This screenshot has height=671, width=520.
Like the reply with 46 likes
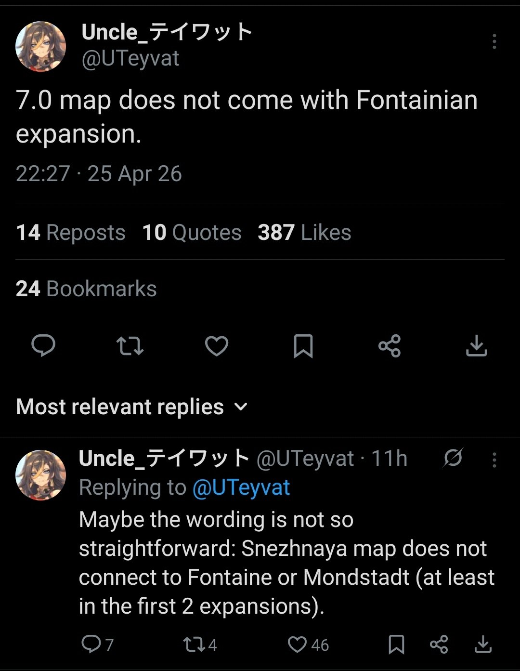pos(298,645)
